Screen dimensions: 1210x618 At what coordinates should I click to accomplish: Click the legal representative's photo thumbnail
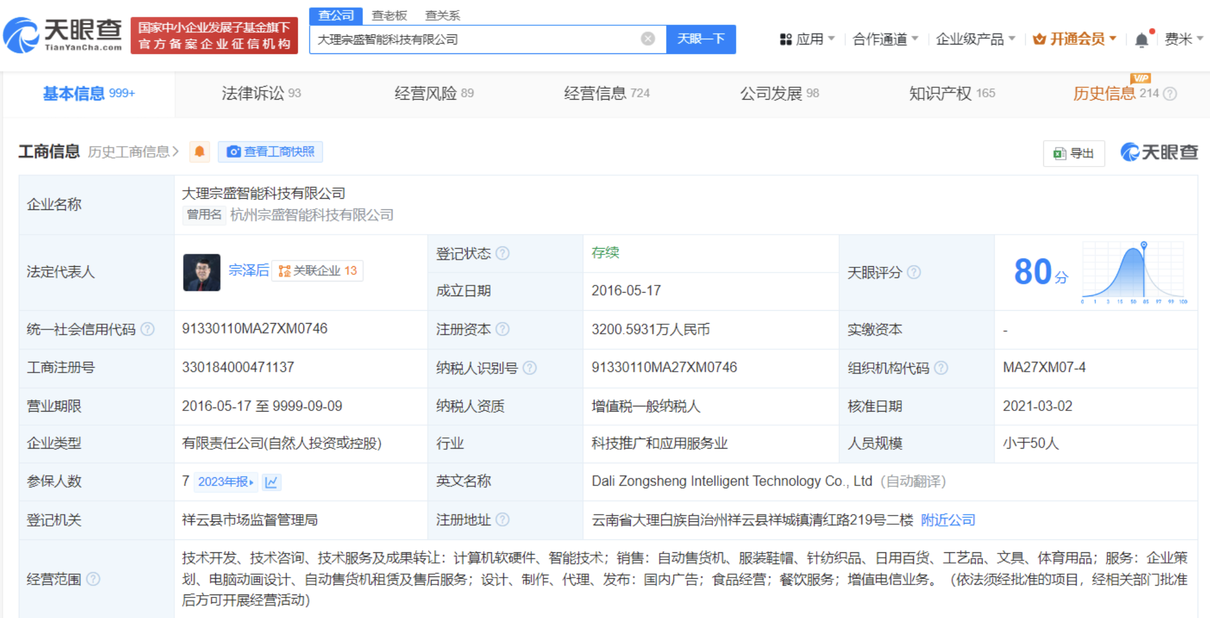pyautogui.click(x=201, y=272)
